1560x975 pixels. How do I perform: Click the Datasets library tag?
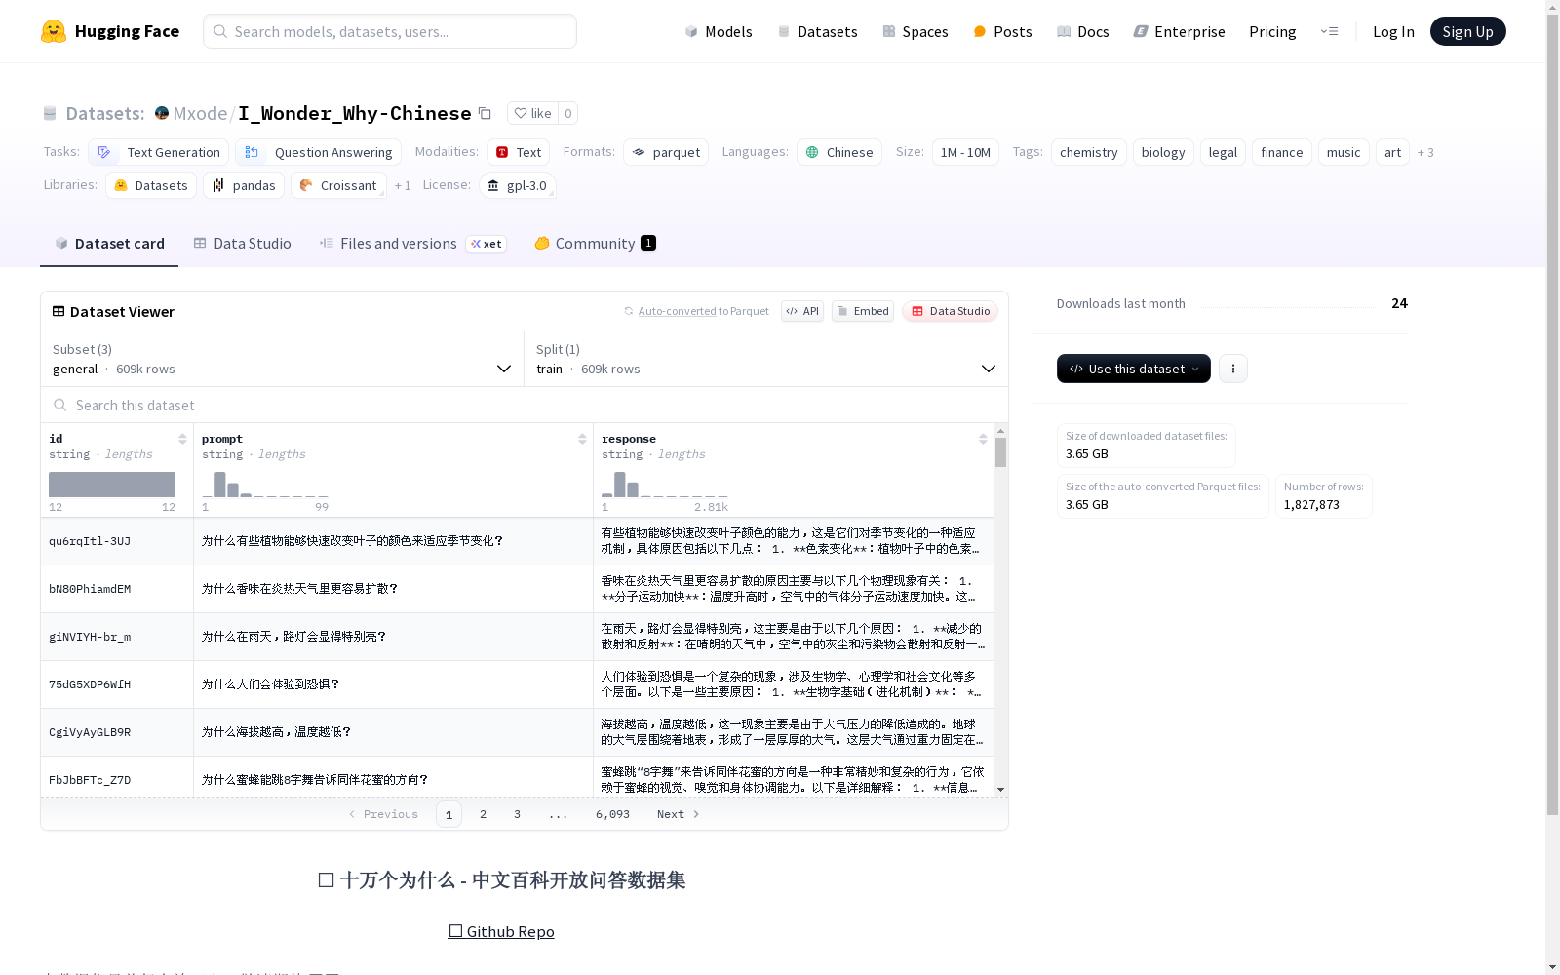coord(150,185)
